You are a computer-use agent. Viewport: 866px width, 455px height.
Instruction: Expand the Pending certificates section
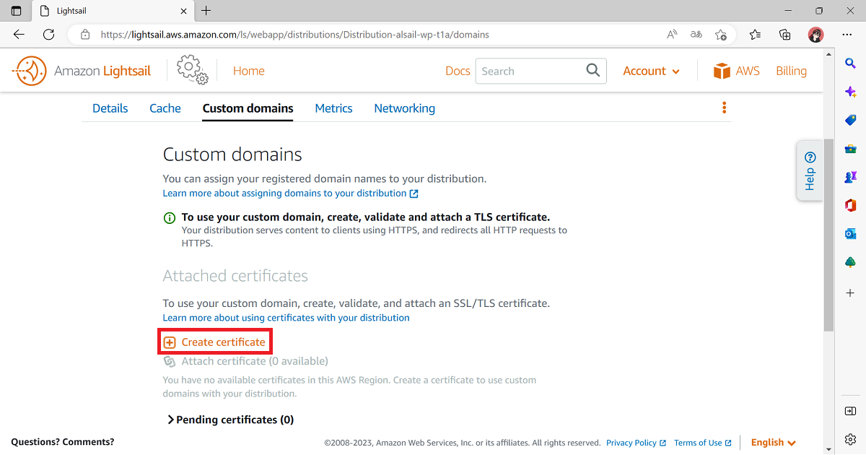coord(229,419)
